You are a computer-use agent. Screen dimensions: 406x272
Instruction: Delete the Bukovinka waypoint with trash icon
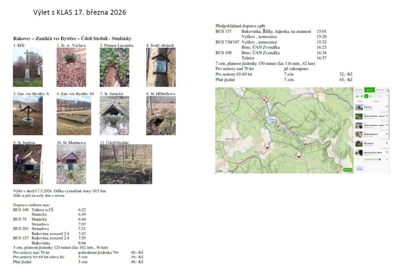click(387, 107)
